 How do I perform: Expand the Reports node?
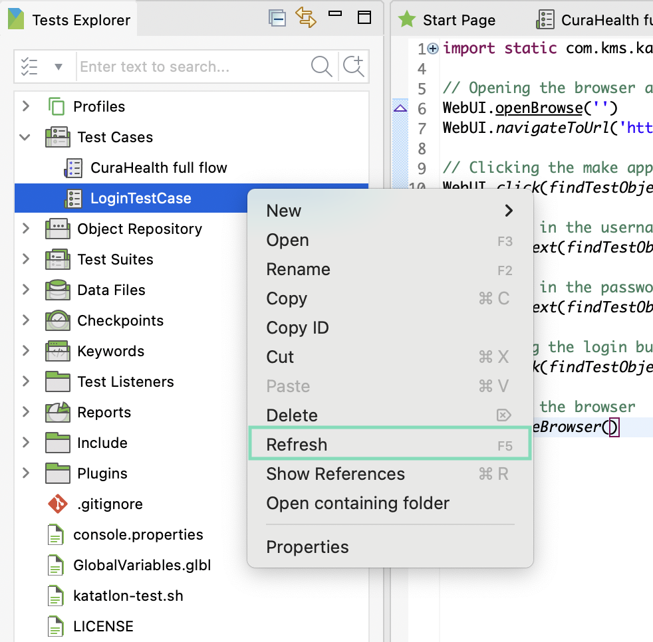[26, 412]
